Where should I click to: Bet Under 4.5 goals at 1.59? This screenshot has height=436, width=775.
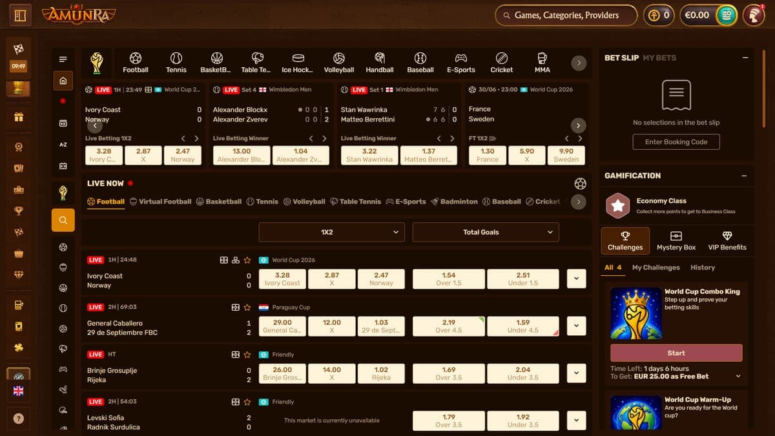pyautogui.click(x=522, y=326)
